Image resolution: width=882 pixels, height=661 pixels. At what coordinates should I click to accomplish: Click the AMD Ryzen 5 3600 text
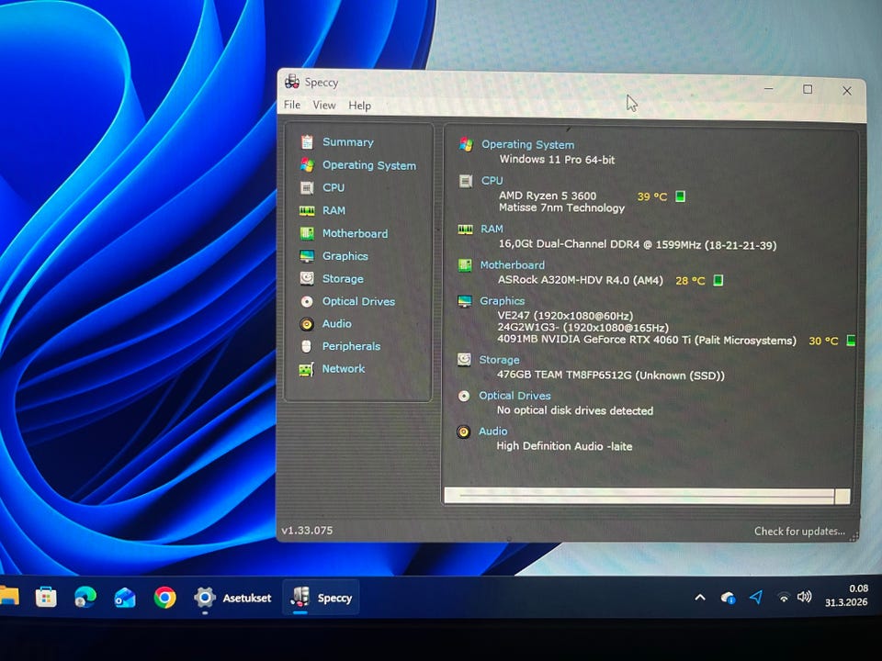pyautogui.click(x=548, y=196)
